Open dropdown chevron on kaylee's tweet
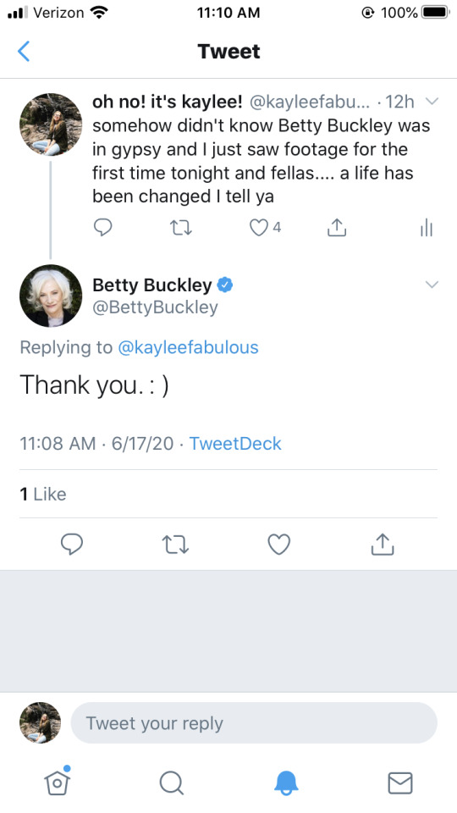 coord(432,102)
